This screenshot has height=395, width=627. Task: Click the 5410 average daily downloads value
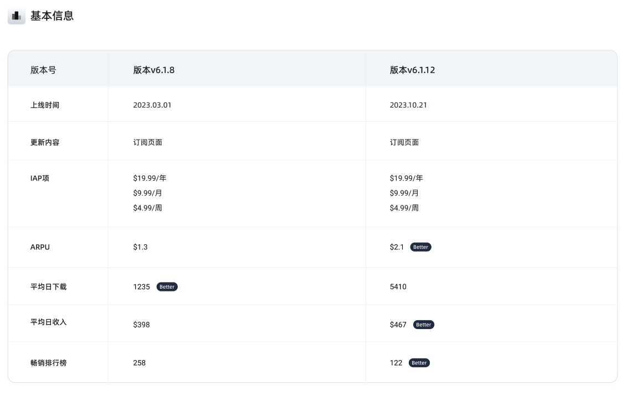point(398,287)
